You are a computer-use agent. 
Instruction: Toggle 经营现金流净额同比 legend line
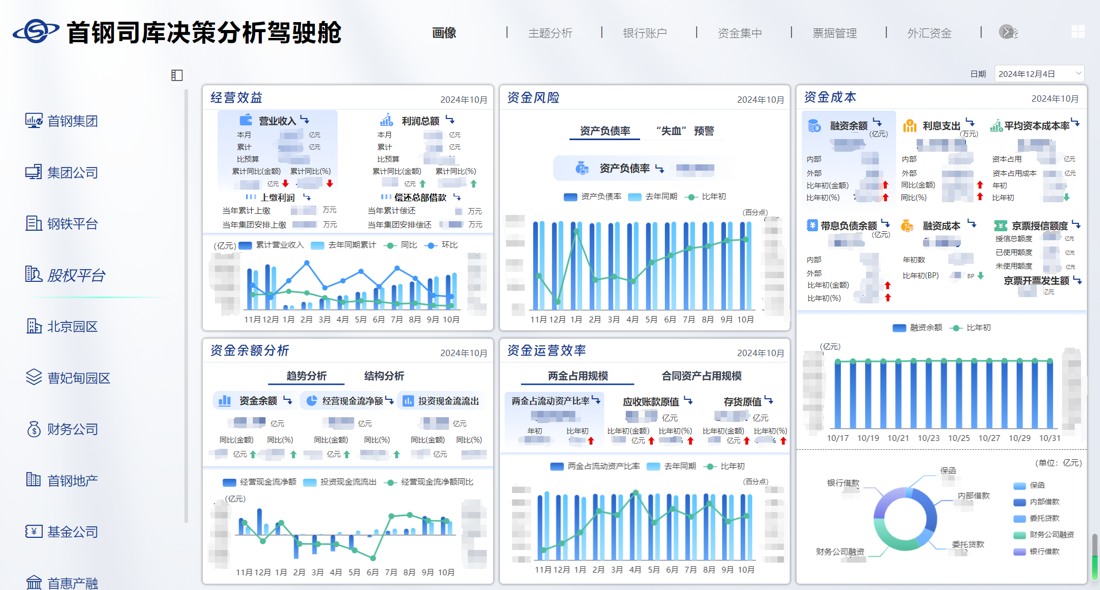(x=429, y=482)
